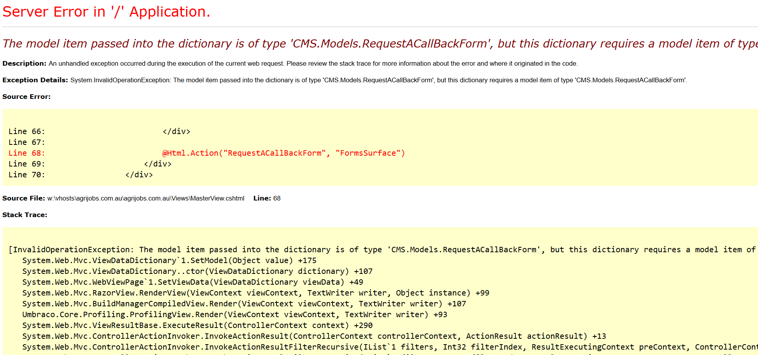Click the "Source Error:" label
This screenshot has width=758, height=355.
pyautogui.click(x=26, y=97)
